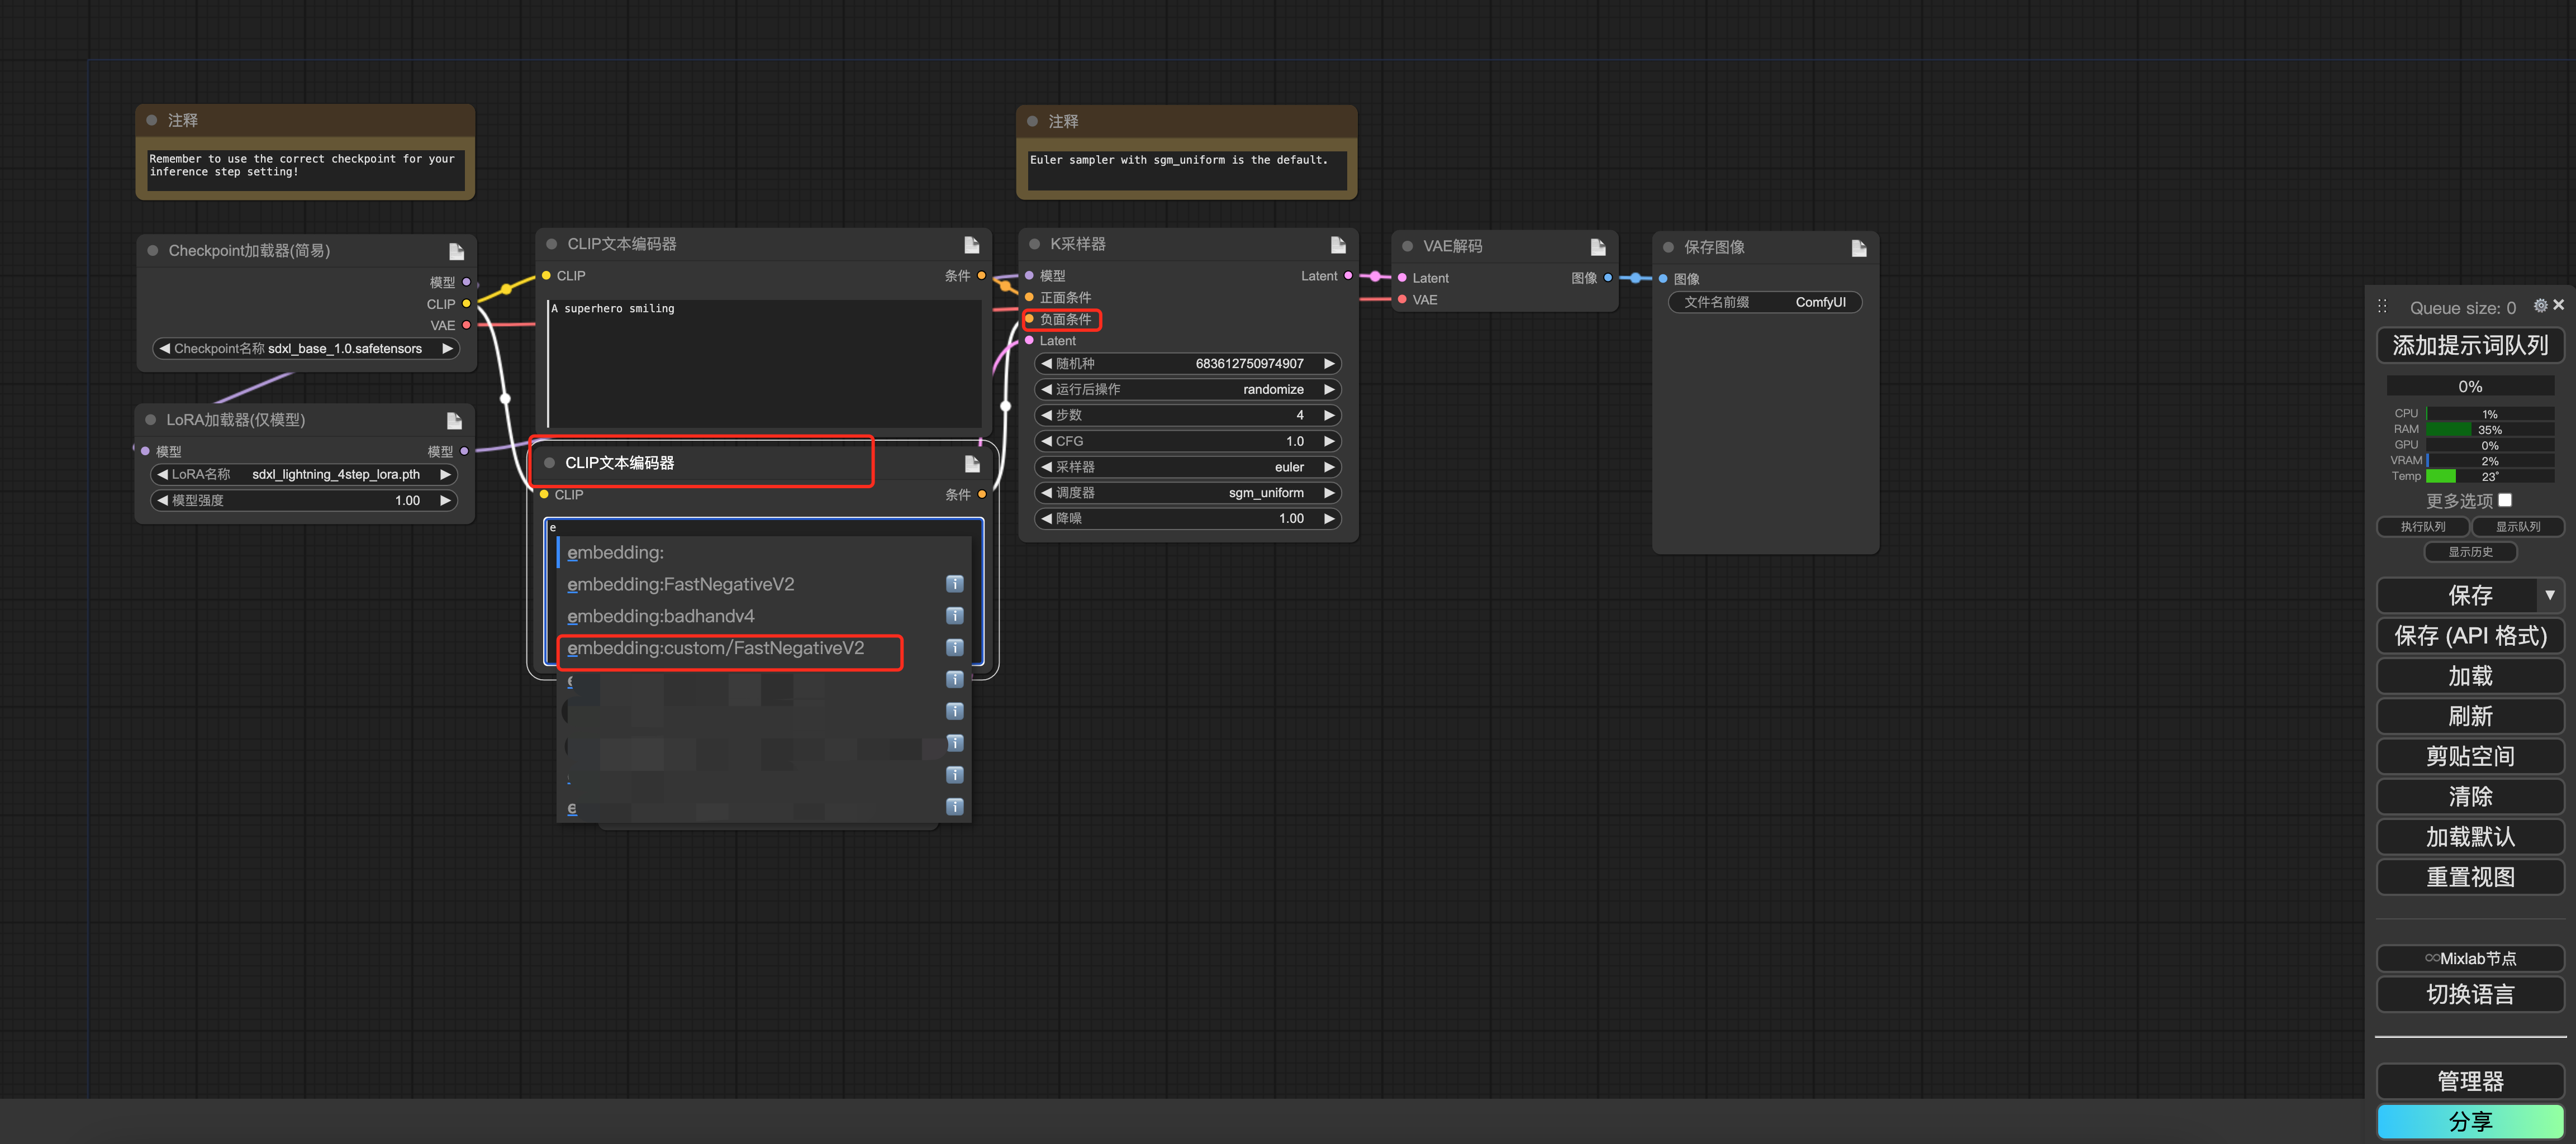Click 保存 (API 格式) button
Screen dimensions: 2576x1144
click(x=2469, y=636)
